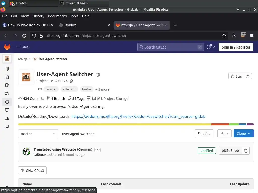Viewport: 258px width, 193px height.
Task: Open the master branch dropdown
Action: (x=38, y=134)
